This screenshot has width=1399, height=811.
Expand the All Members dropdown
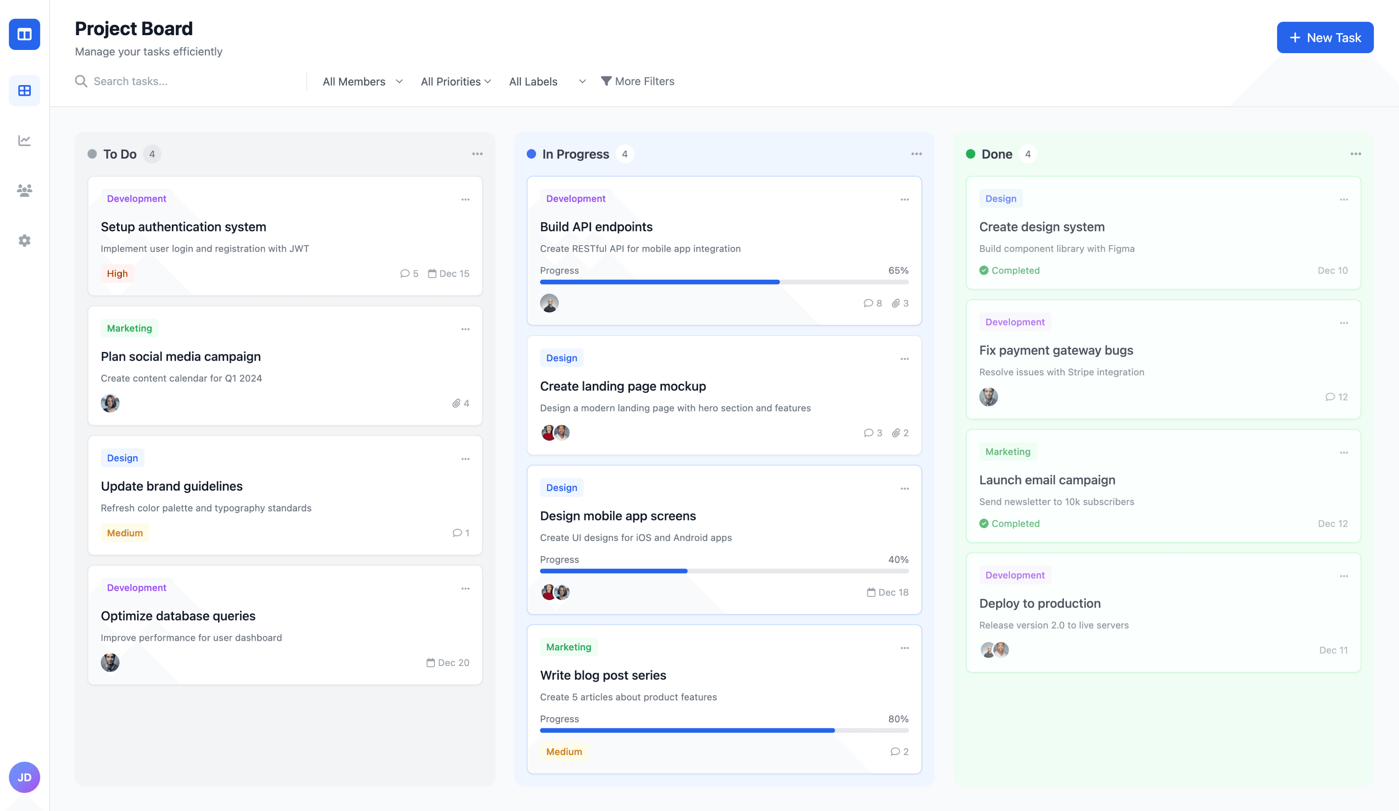363,81
